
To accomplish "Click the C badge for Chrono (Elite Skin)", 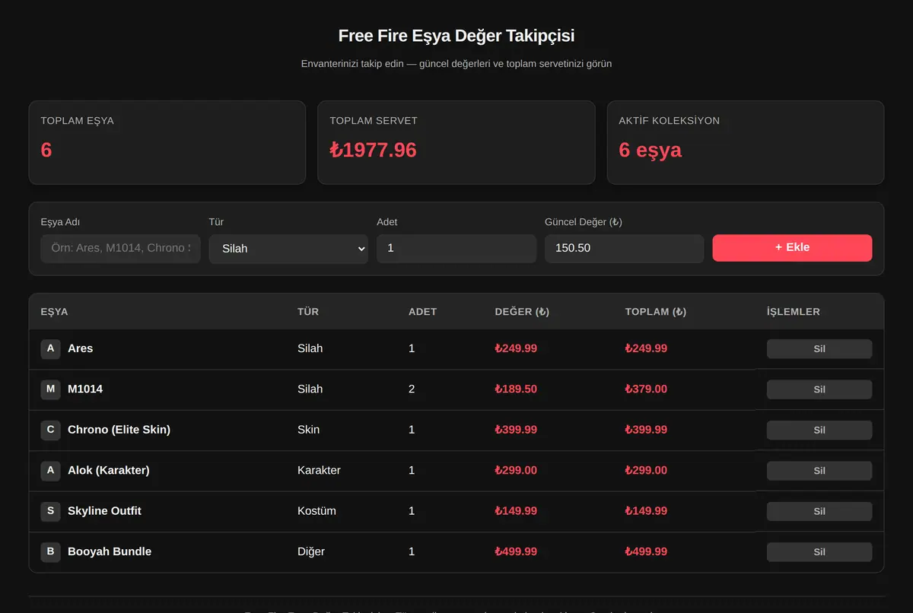I will (x=50, y=430).
